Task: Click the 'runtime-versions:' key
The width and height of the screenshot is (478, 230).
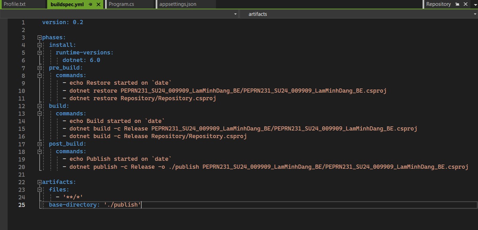Action: [x=84, y=53]
